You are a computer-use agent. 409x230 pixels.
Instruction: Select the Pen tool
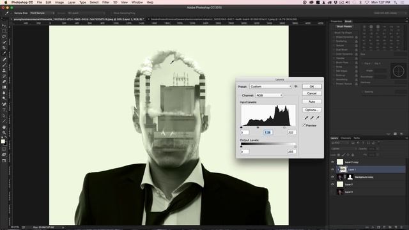click(x=4, y=104)
